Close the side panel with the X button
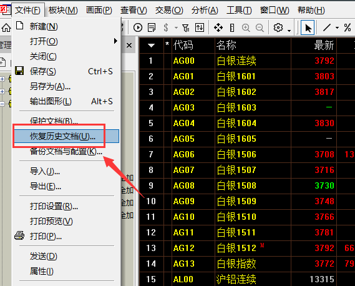This screenshot has height=286, width=355. (x=129, y=46)
